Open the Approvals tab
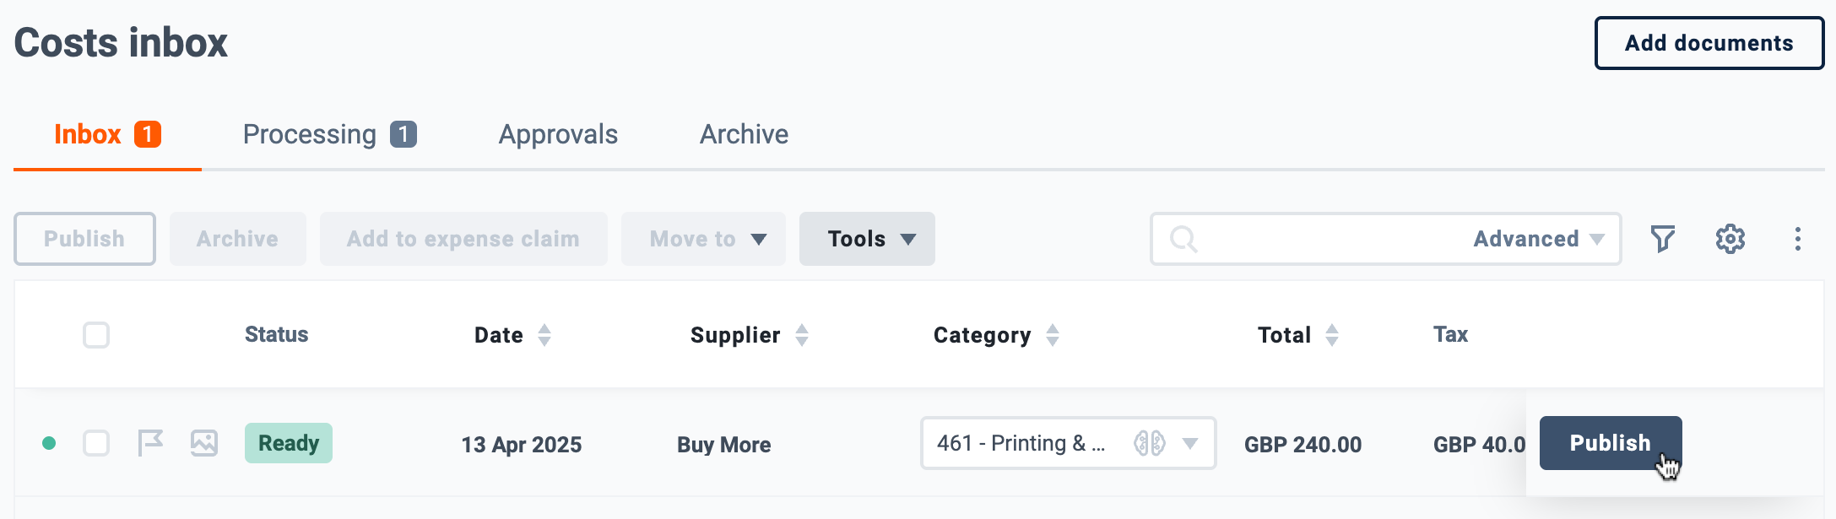Image resolution: width=1836 pixels, height=519 pixels. click(558, 134)
